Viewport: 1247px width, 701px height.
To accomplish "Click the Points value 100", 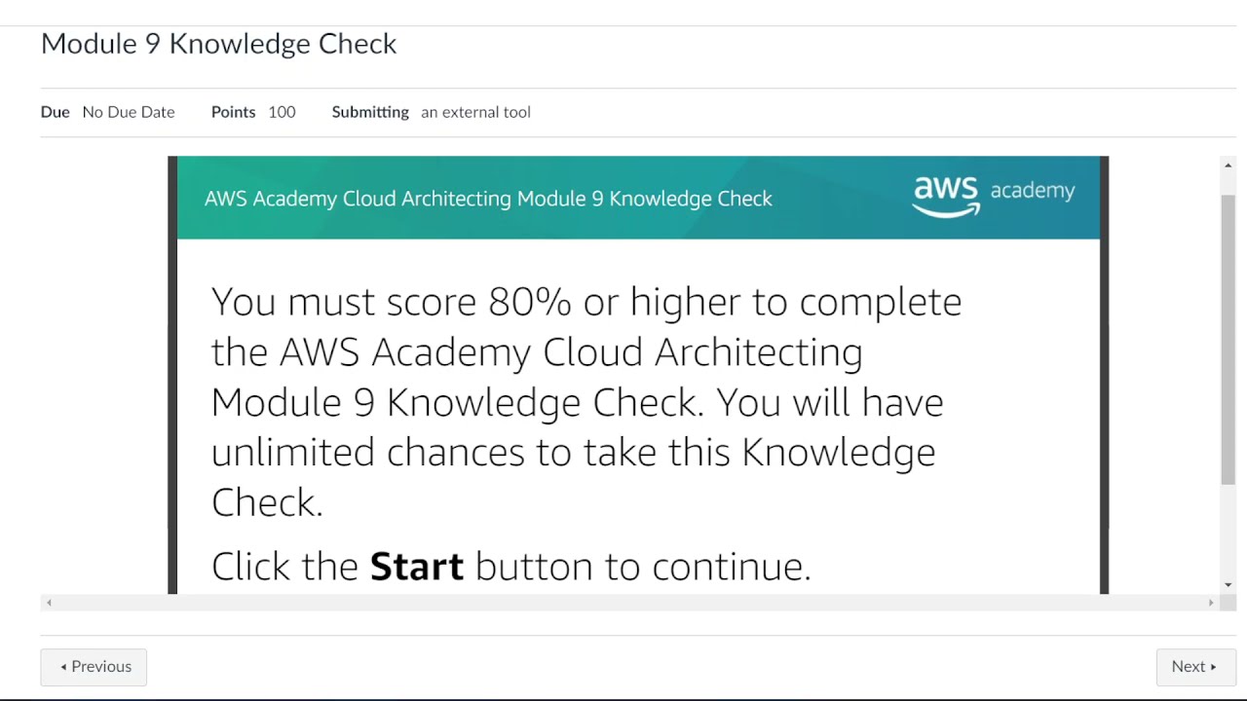I will click(282, 112).
